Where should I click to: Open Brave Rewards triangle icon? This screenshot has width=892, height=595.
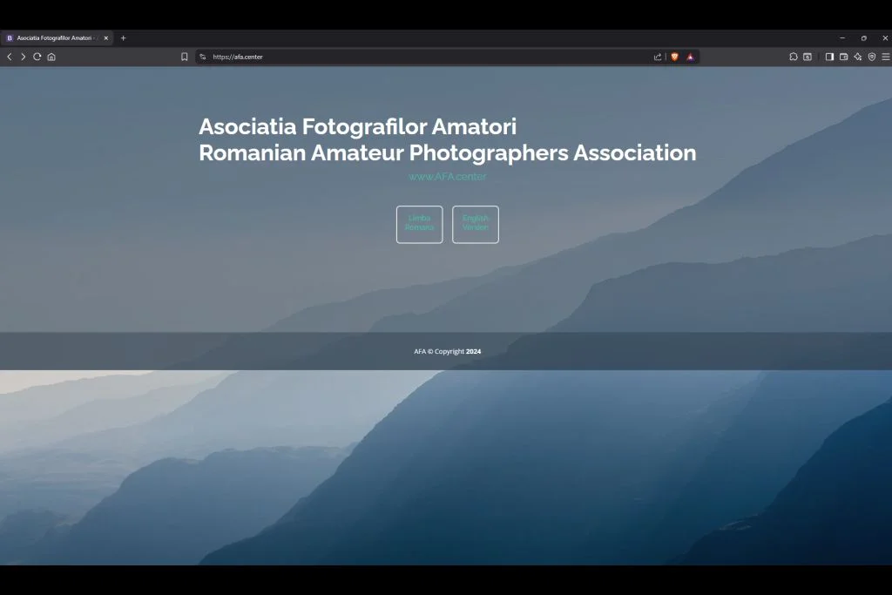(690, 57)
